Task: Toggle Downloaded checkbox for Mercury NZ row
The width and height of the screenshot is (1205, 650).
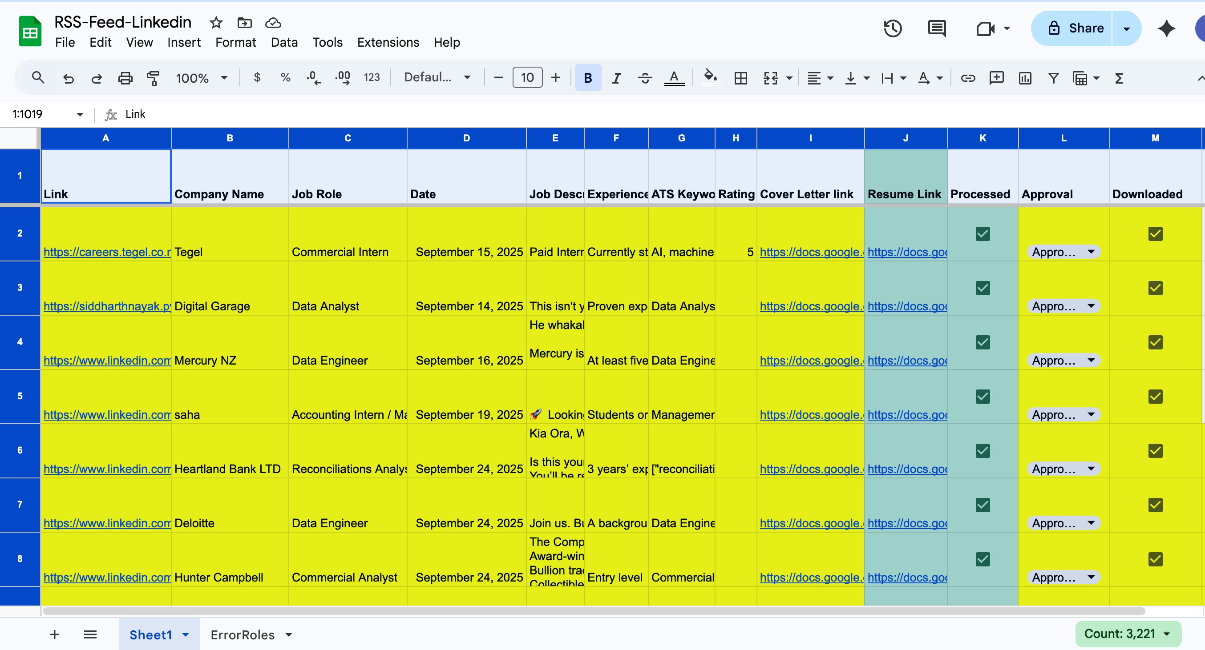Action: pos(1156,342)
